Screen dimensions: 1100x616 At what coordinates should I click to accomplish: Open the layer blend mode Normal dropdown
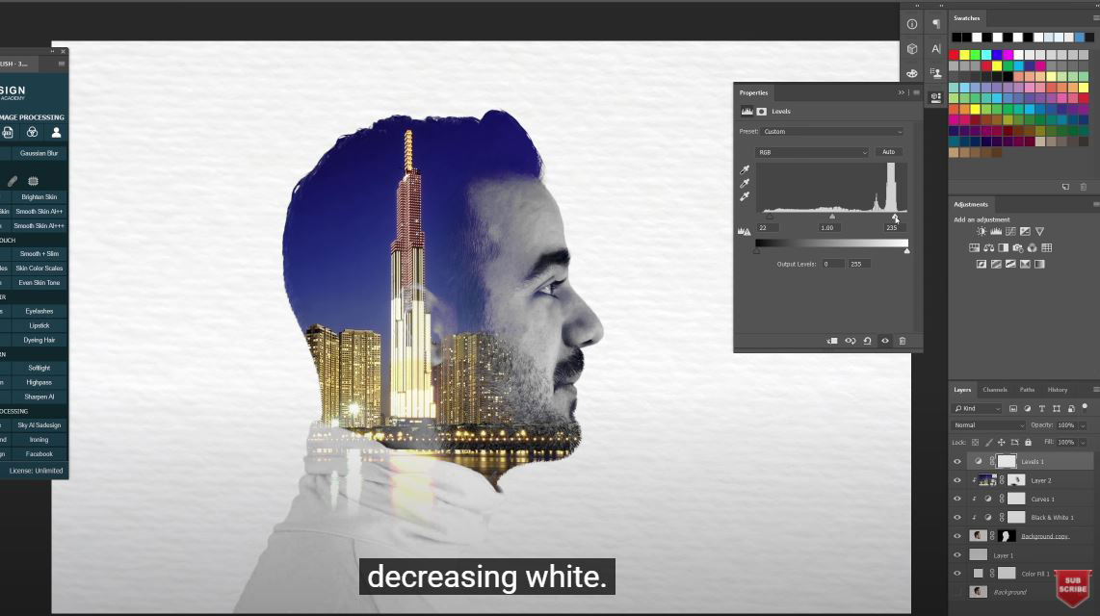pyautogui.click(x=988, y=425)
